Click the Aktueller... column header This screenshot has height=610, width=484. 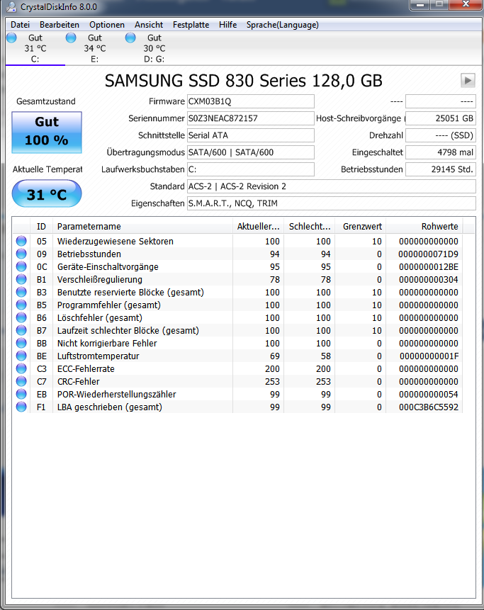pos(259,227)
